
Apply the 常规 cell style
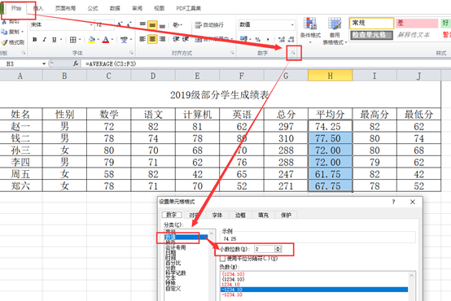point(371,23)
